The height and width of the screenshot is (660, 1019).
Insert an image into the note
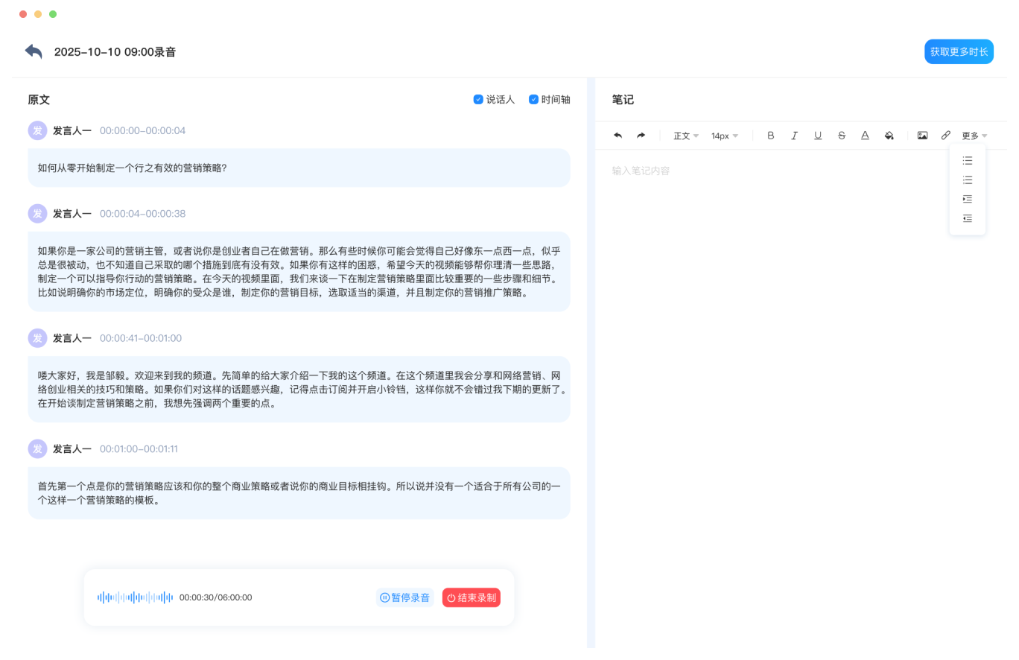coord(922,136)
